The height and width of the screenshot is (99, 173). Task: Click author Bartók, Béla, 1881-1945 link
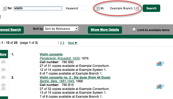57,81
